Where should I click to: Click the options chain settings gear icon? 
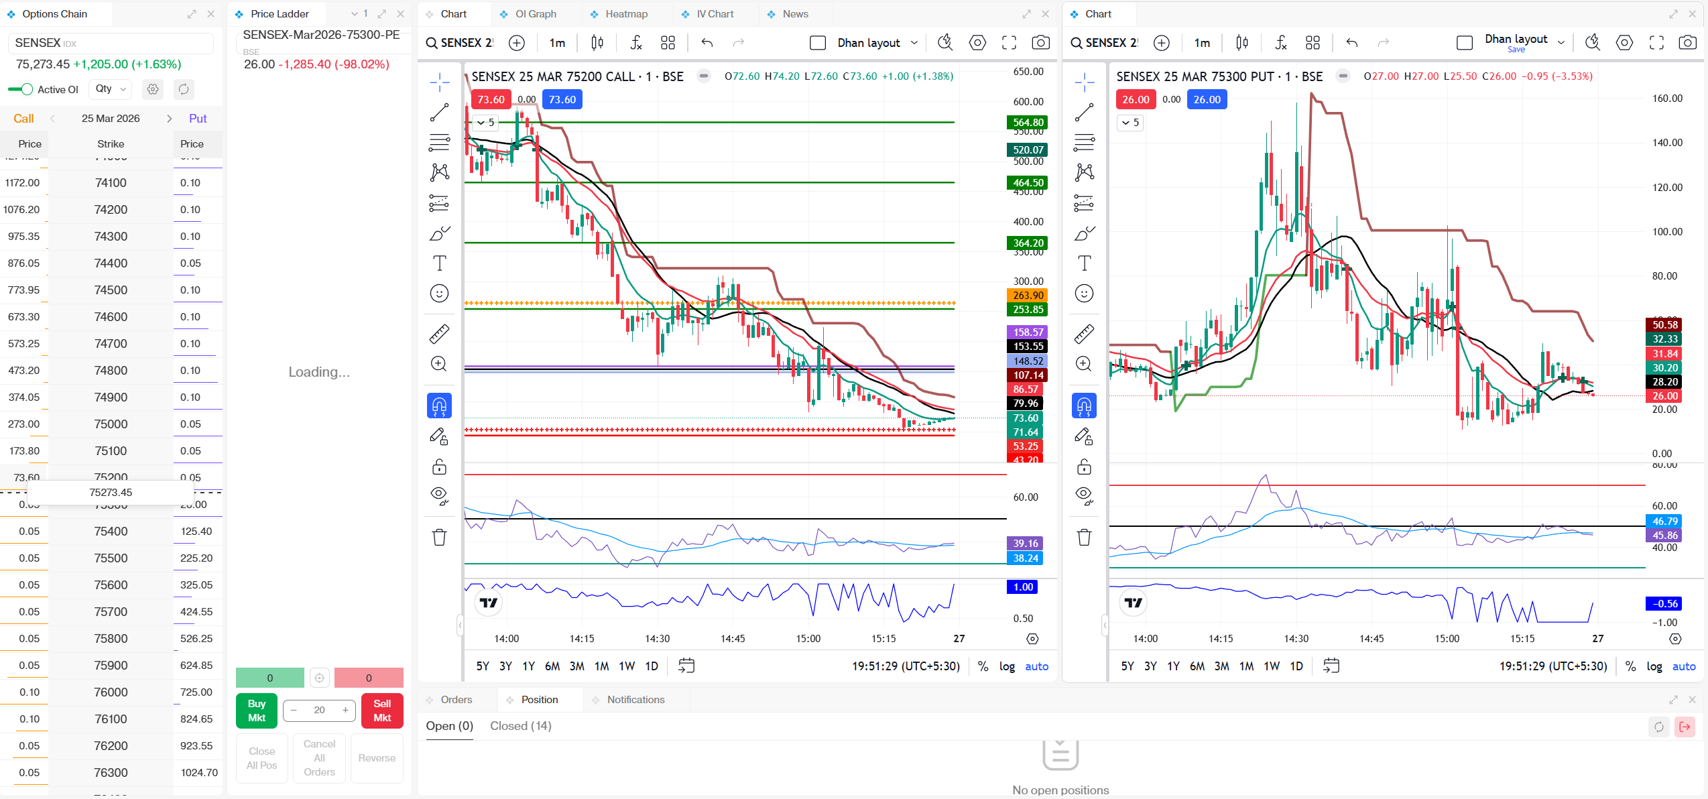click(x=153, y=89)
